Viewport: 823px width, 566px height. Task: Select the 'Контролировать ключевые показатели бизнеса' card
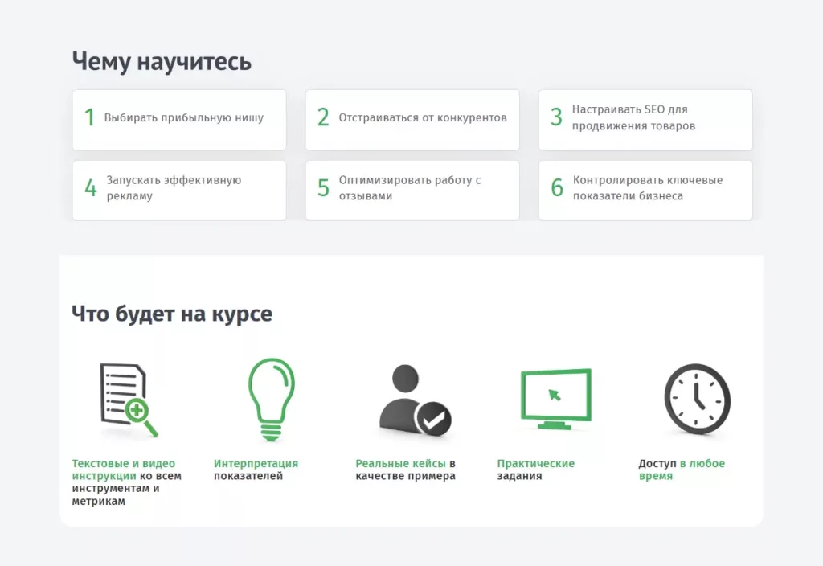click(x=645, y=190)
